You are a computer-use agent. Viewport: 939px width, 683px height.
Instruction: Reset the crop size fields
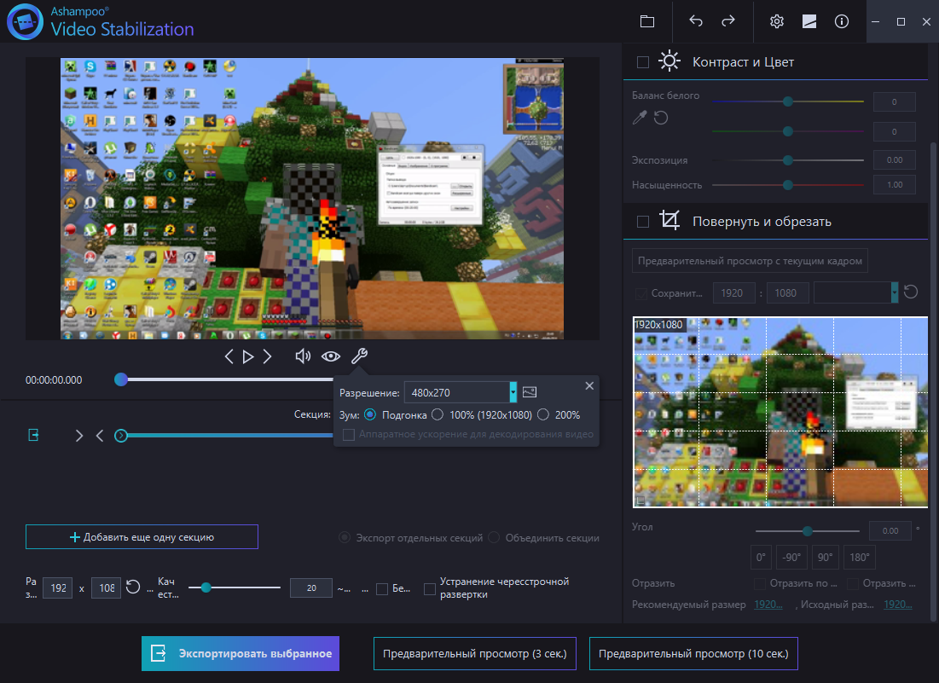point(911,292)
